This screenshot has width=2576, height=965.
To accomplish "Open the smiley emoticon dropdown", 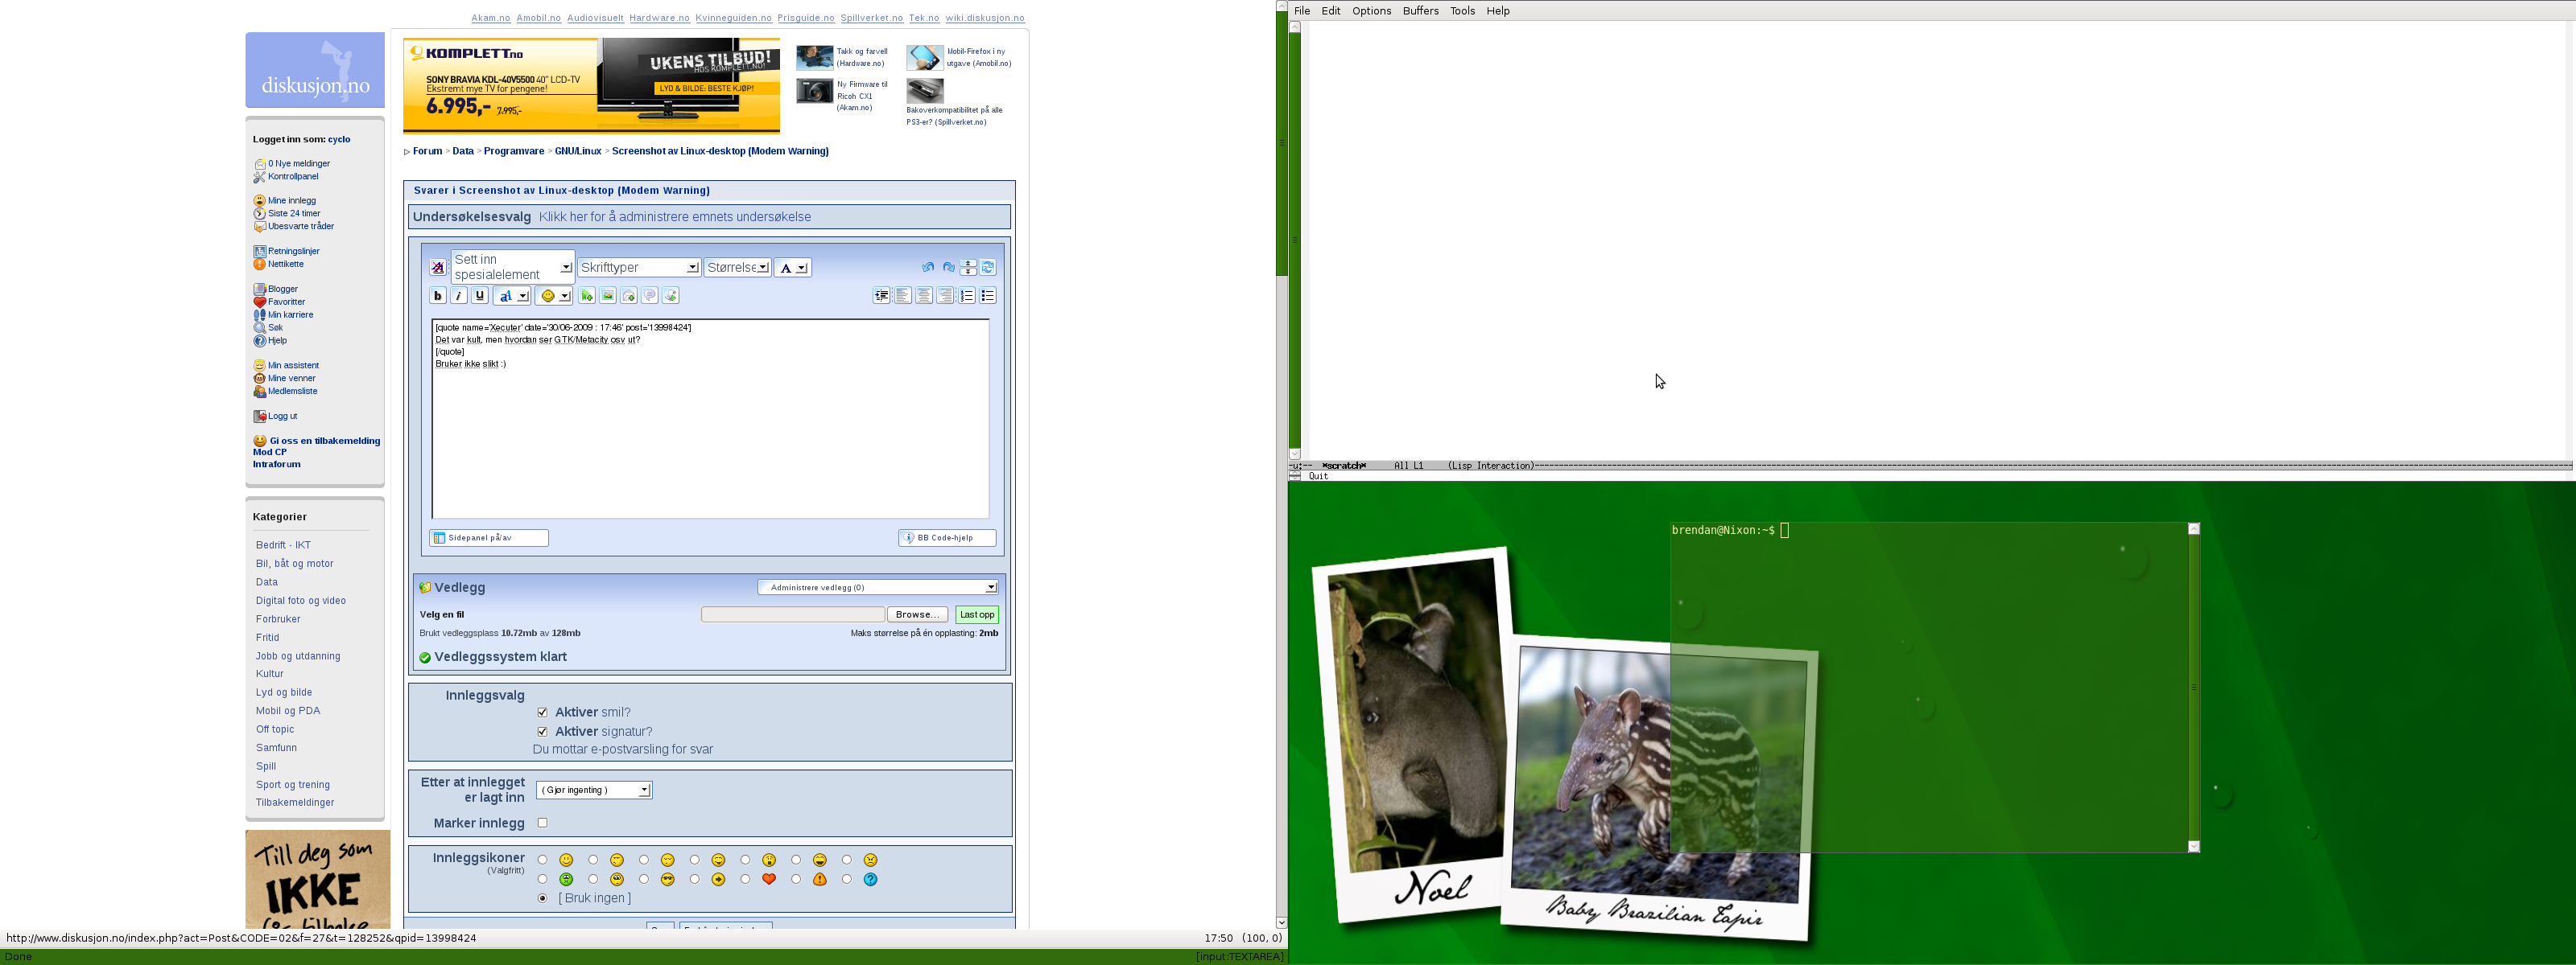I will pos(554,296).
